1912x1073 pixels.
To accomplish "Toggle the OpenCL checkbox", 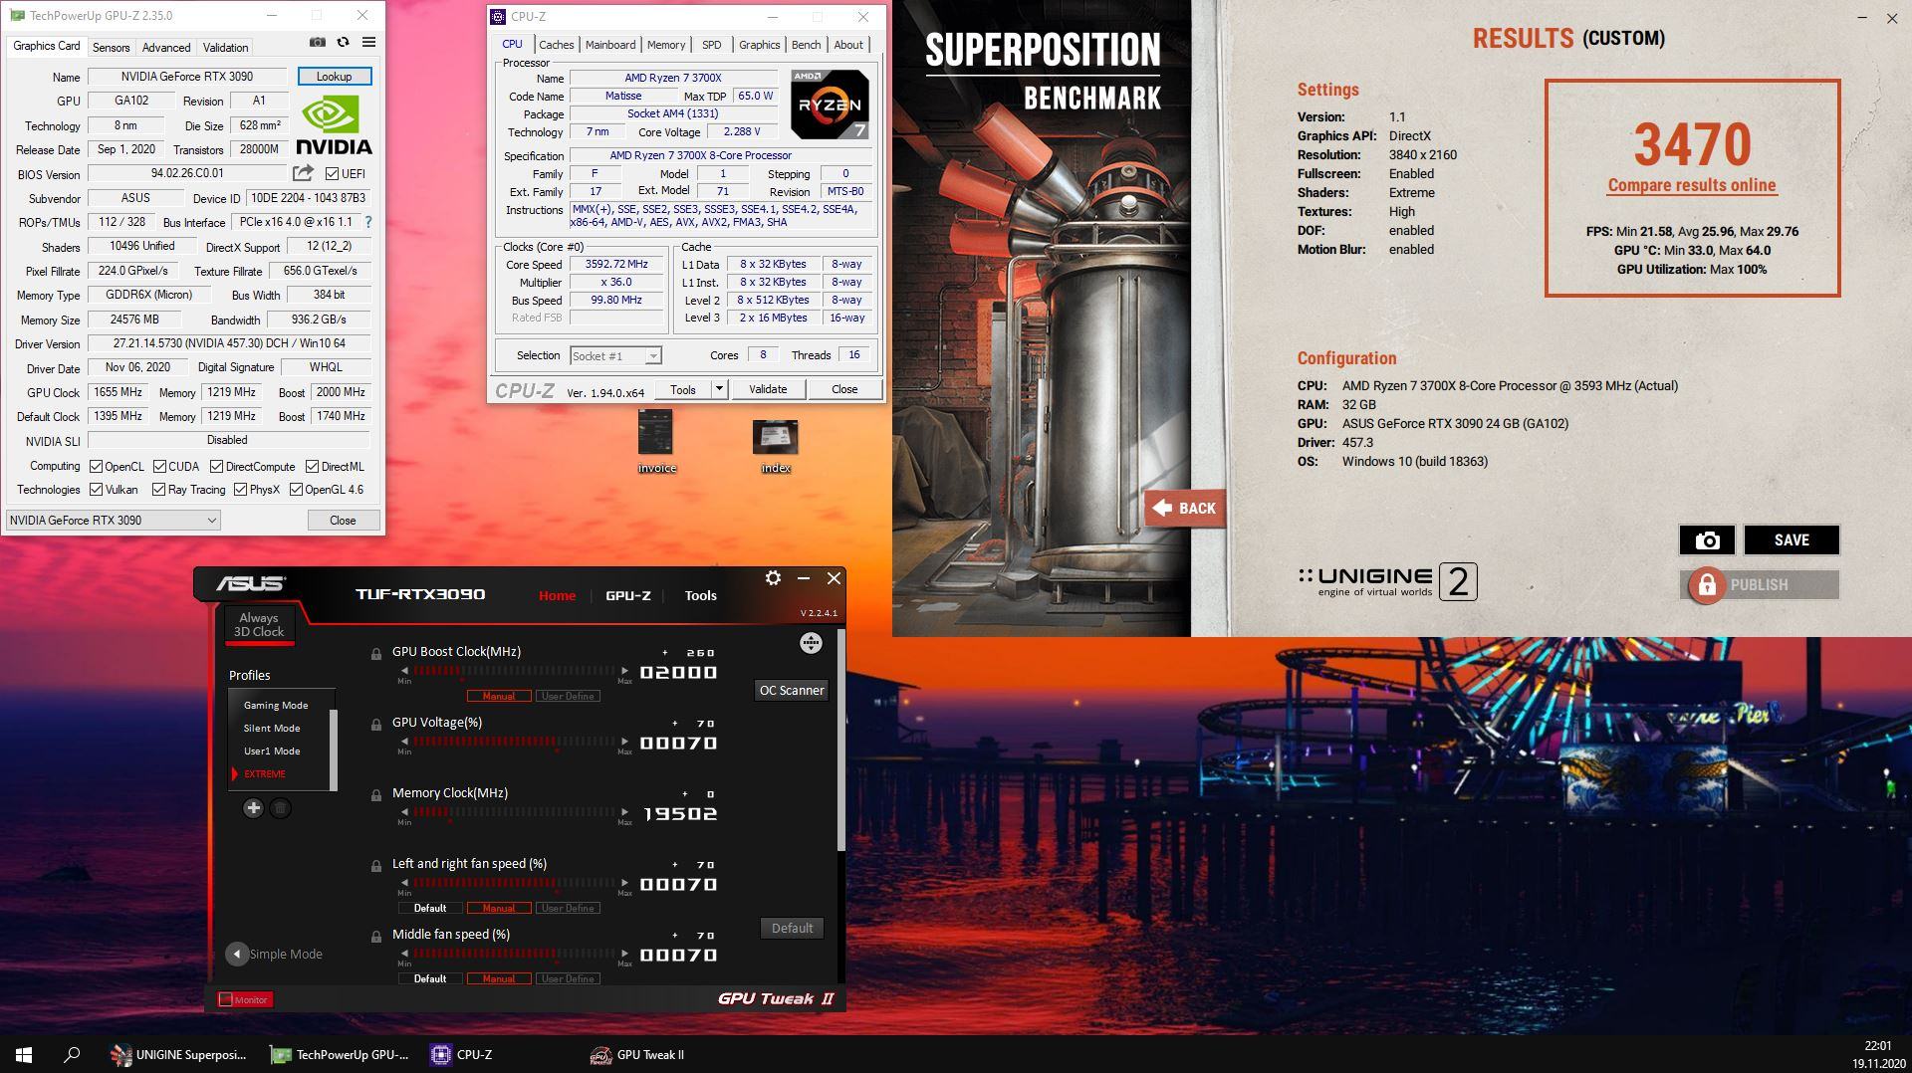I will point(96,467).
